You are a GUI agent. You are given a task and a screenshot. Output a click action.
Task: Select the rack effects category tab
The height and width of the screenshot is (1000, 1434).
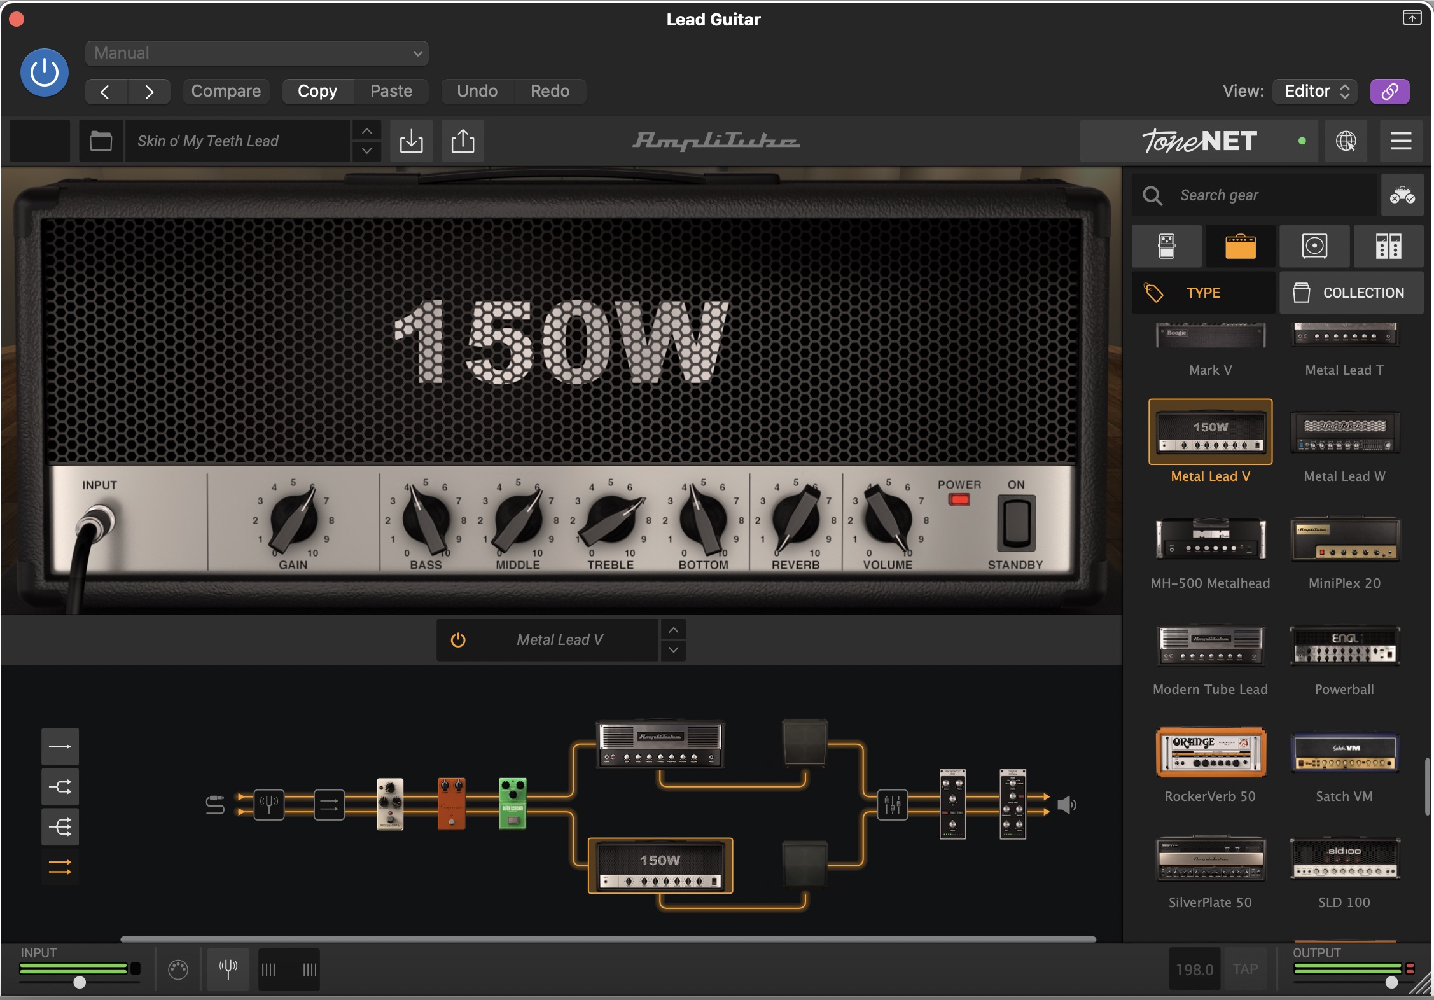[1388, 246]
